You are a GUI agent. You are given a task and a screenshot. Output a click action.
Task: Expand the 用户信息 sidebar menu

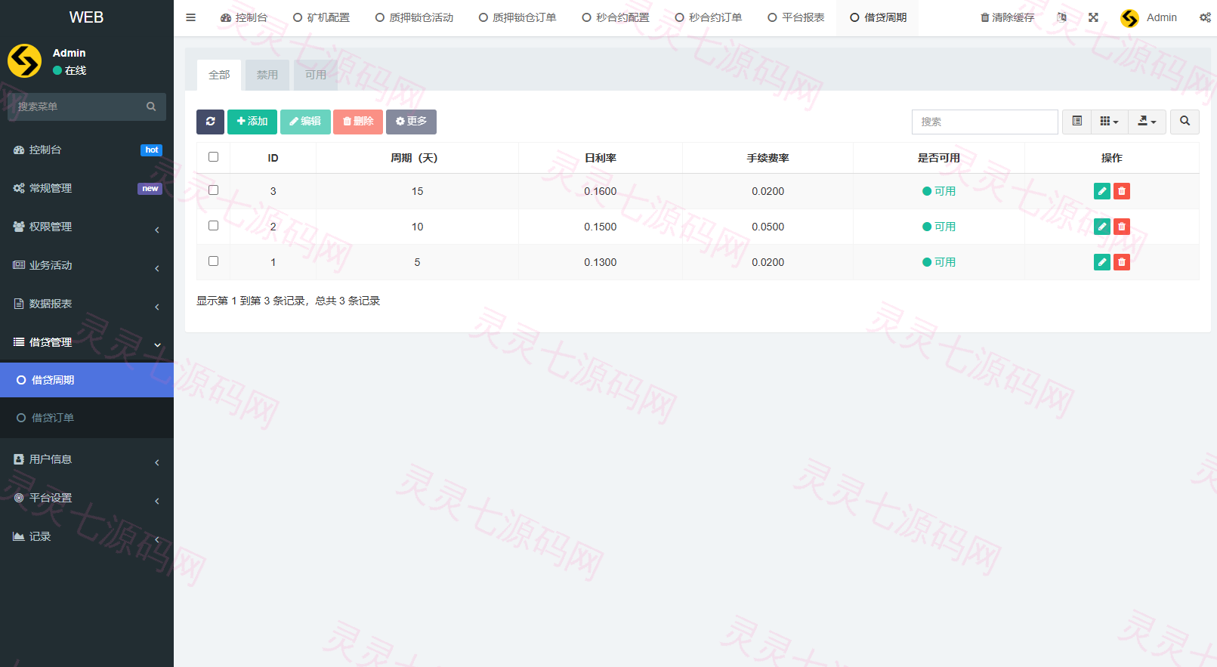[x=87, y=459]
